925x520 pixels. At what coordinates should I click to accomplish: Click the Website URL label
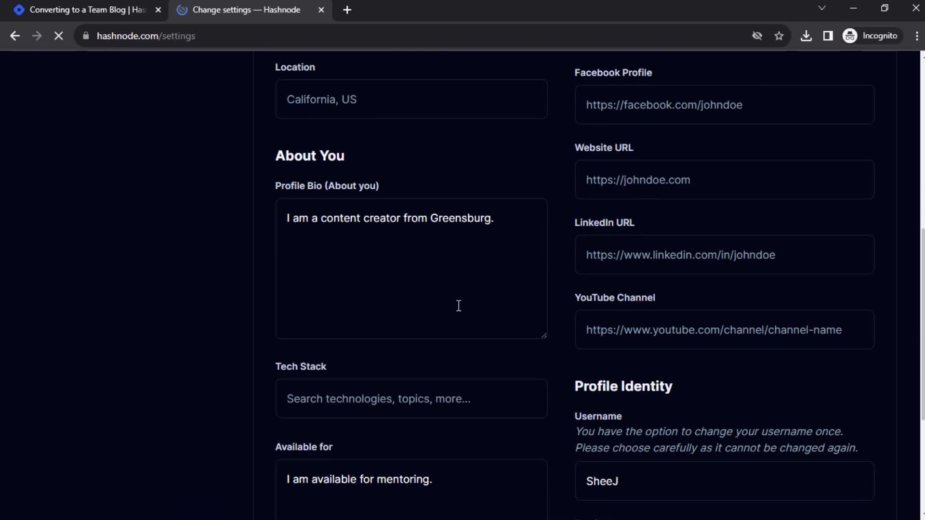604,147
